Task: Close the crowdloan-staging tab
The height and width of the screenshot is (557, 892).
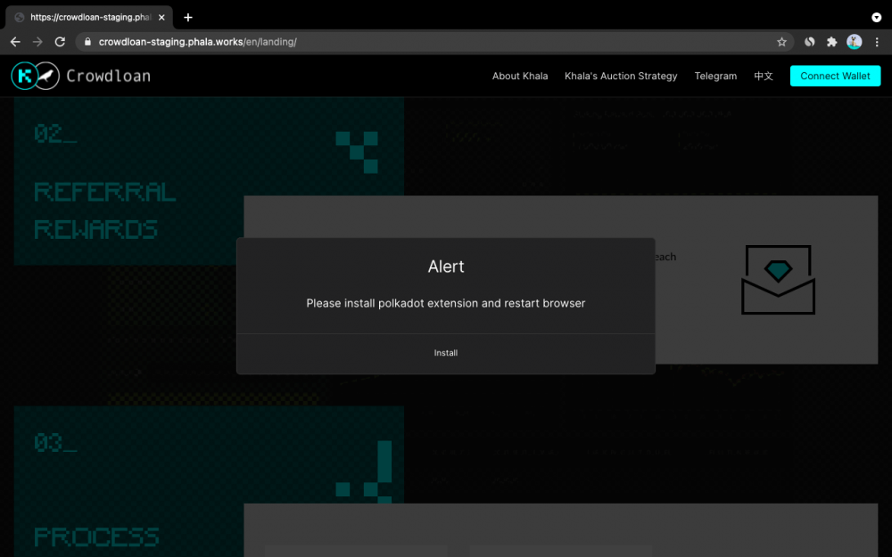Action: [161, 18]
